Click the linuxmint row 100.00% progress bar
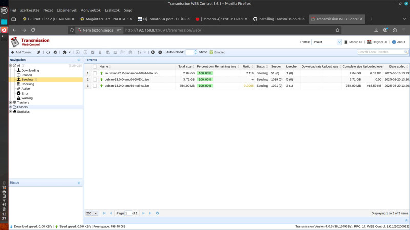The image size is (410, 230). (205, 73)
